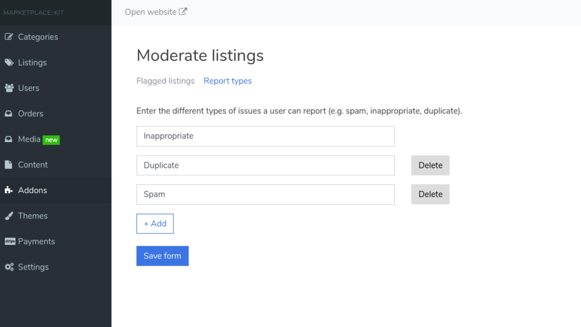This screenshot has height=327, width=581.
Task: Click the Orders inbox icon
Action: click(9, 114)
